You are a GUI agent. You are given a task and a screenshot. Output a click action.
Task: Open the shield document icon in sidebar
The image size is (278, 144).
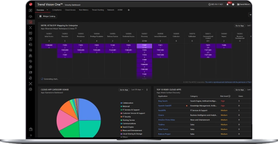tap(30, 10)
